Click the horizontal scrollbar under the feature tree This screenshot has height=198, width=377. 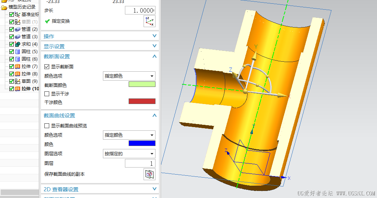coord(19,192)
